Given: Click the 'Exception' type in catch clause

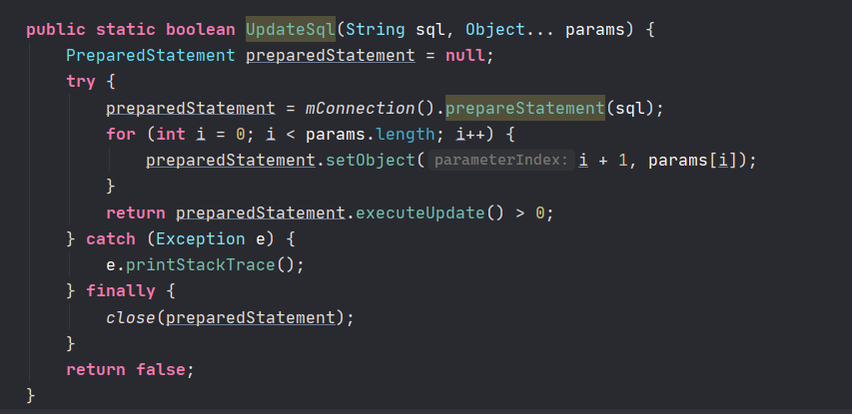Looking at the screenshot, I should (201, 238).
